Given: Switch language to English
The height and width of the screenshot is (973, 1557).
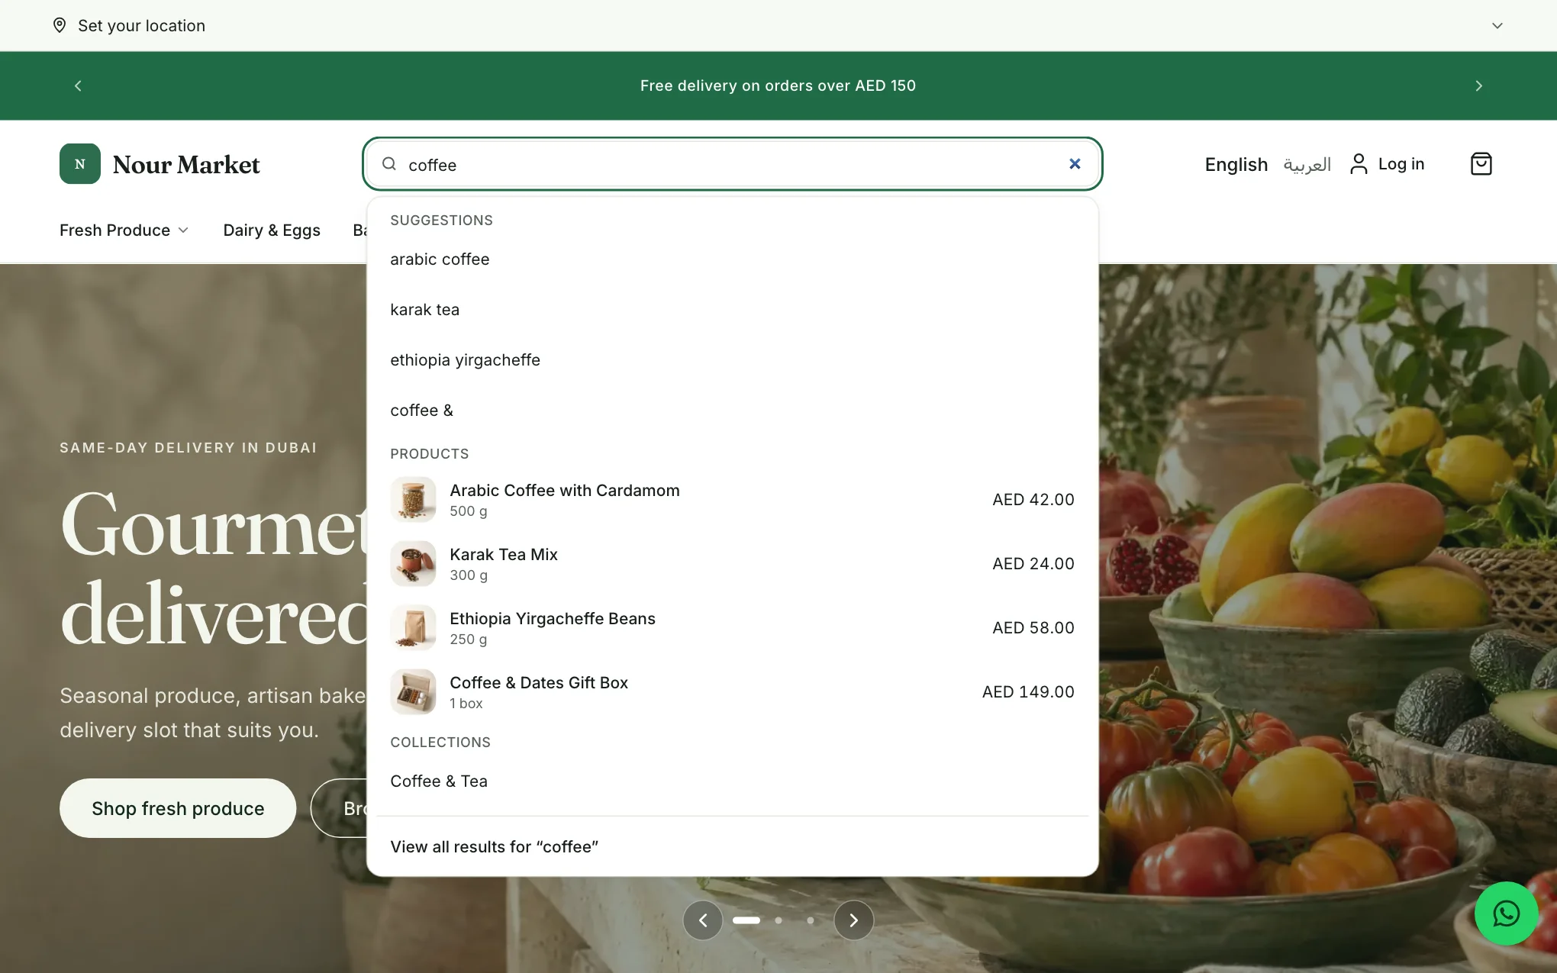Looking at the screenshot, I should pyautogui.click(x=1236, y=164).
